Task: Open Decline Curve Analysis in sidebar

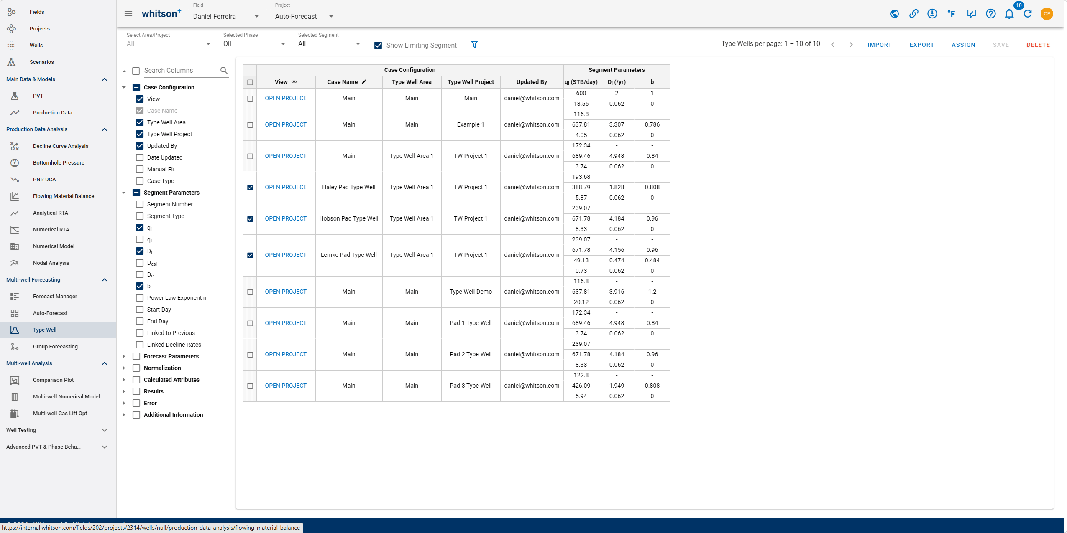Action: pyautogui.click(x=61, y=146)
